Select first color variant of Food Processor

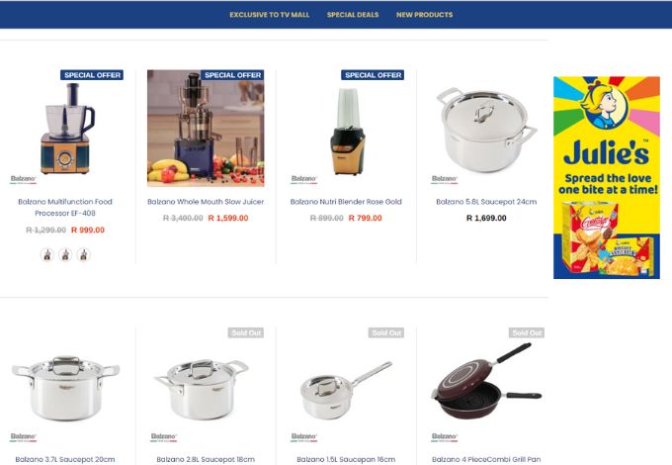[47, 255]
